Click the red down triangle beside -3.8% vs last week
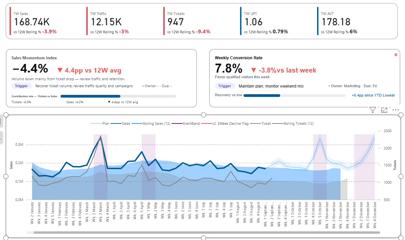 (x=254, y=70)
